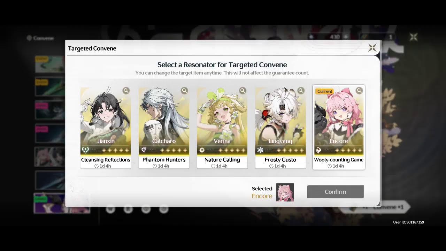Click Verina's spectro sun element icon

[x=202, y=150]
